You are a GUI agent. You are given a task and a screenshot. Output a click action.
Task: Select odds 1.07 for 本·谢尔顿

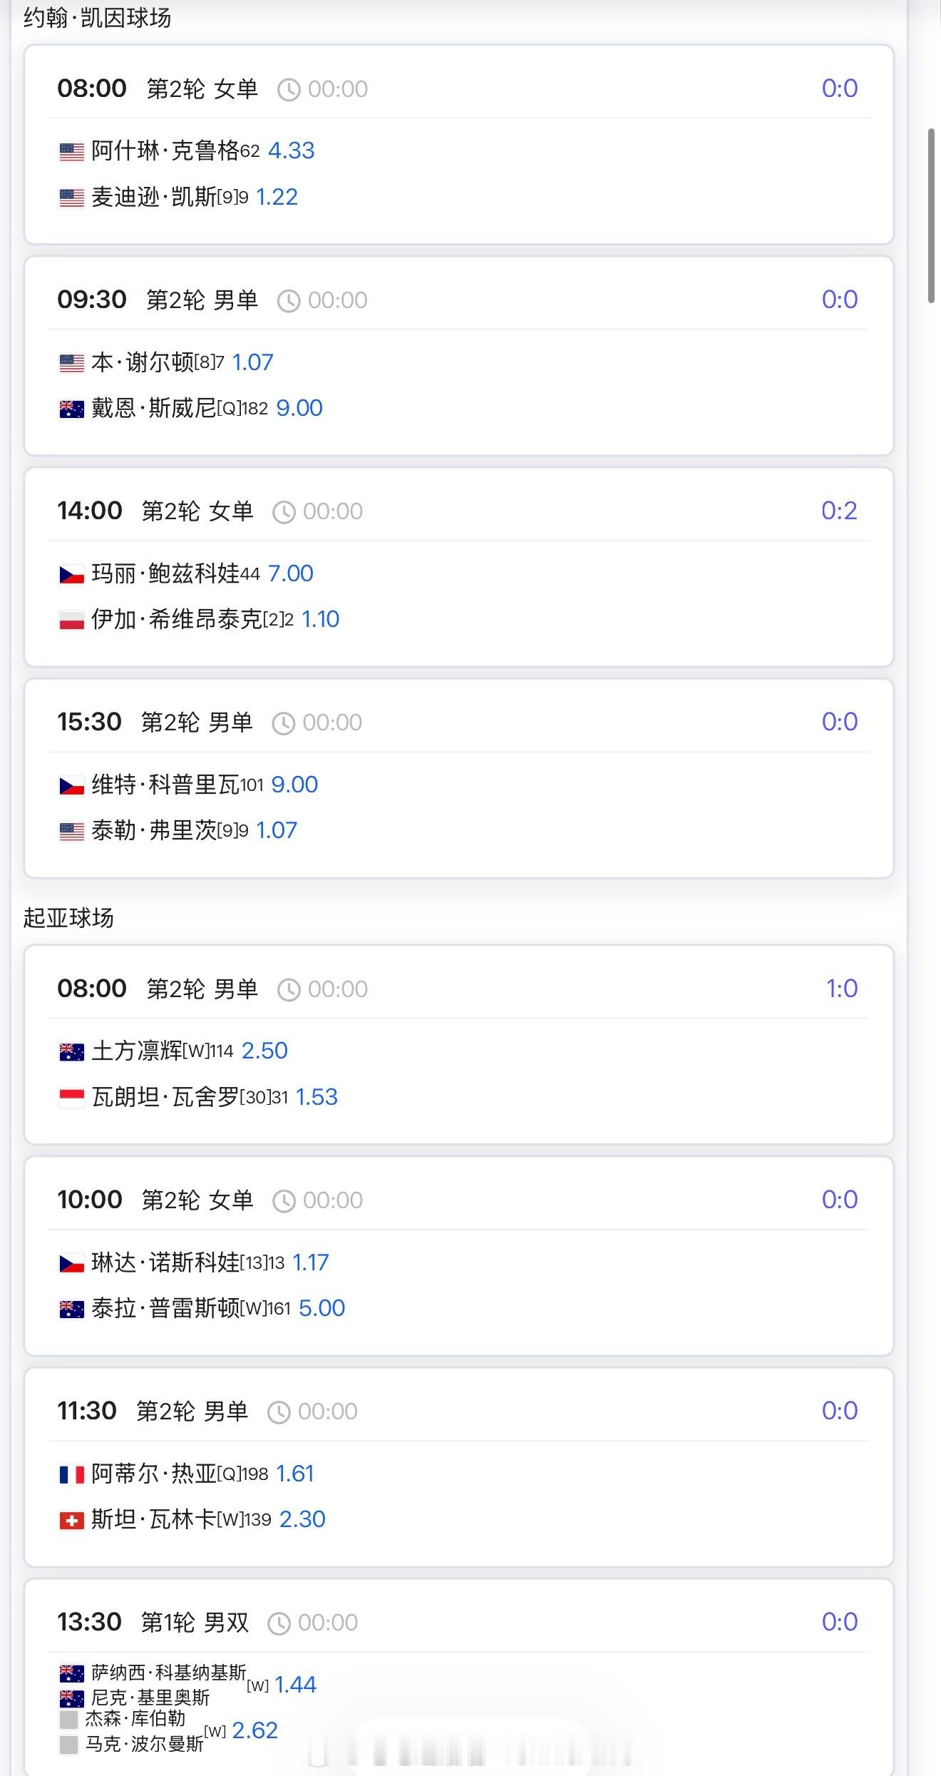tap(253, 362)
